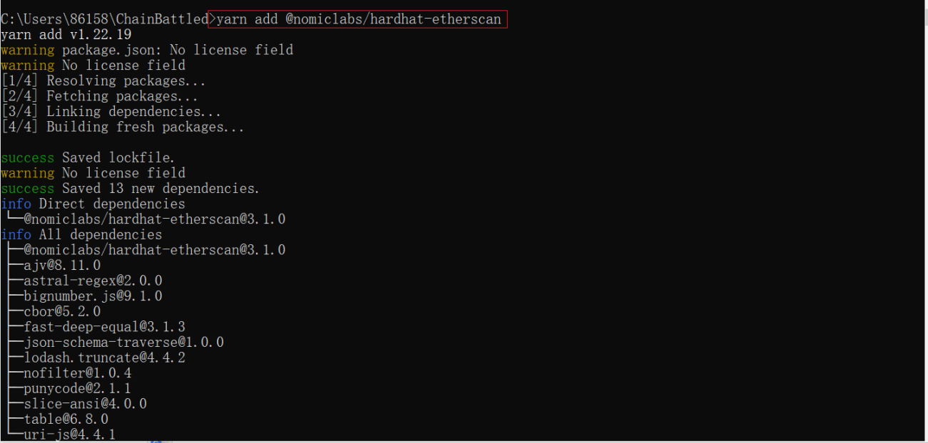
Task: Click the '[4/4] Building fresh packages...' line
Action: coord(123,127)
